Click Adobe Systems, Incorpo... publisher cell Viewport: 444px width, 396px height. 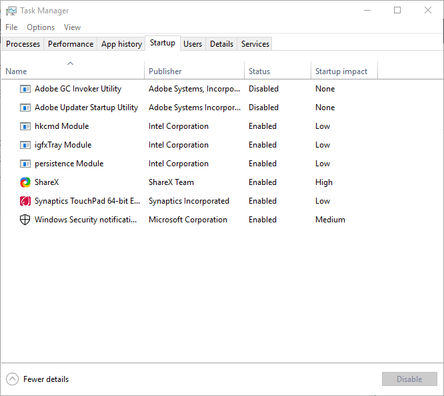click(x=195, y=89)
